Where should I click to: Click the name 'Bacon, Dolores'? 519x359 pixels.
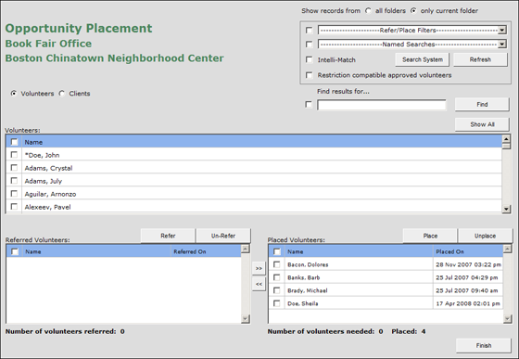308,264
